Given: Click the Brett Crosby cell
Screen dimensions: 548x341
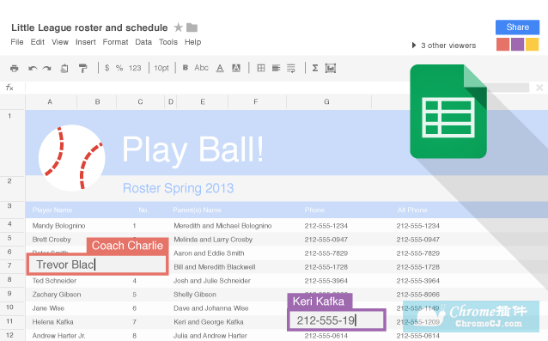Looking at the screenshot, I should tap(52, 240).
